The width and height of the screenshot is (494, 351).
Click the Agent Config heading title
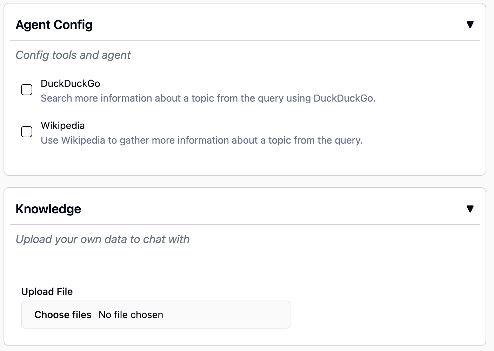54,25
